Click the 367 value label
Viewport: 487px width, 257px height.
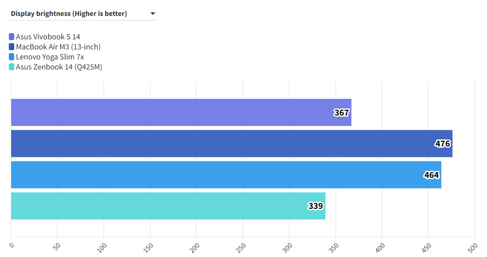click(342, 113)
